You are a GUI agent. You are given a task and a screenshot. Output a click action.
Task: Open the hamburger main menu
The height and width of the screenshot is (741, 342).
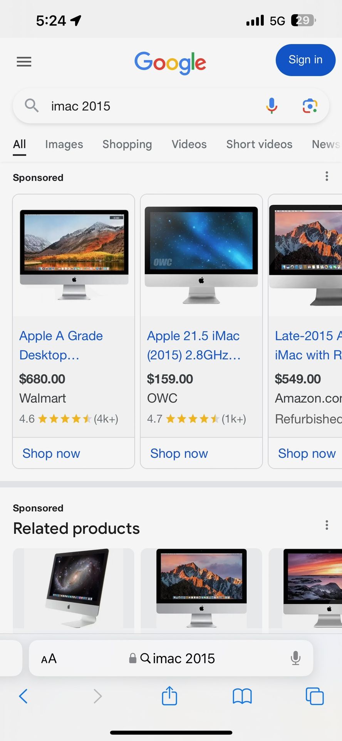click(24, 62)
